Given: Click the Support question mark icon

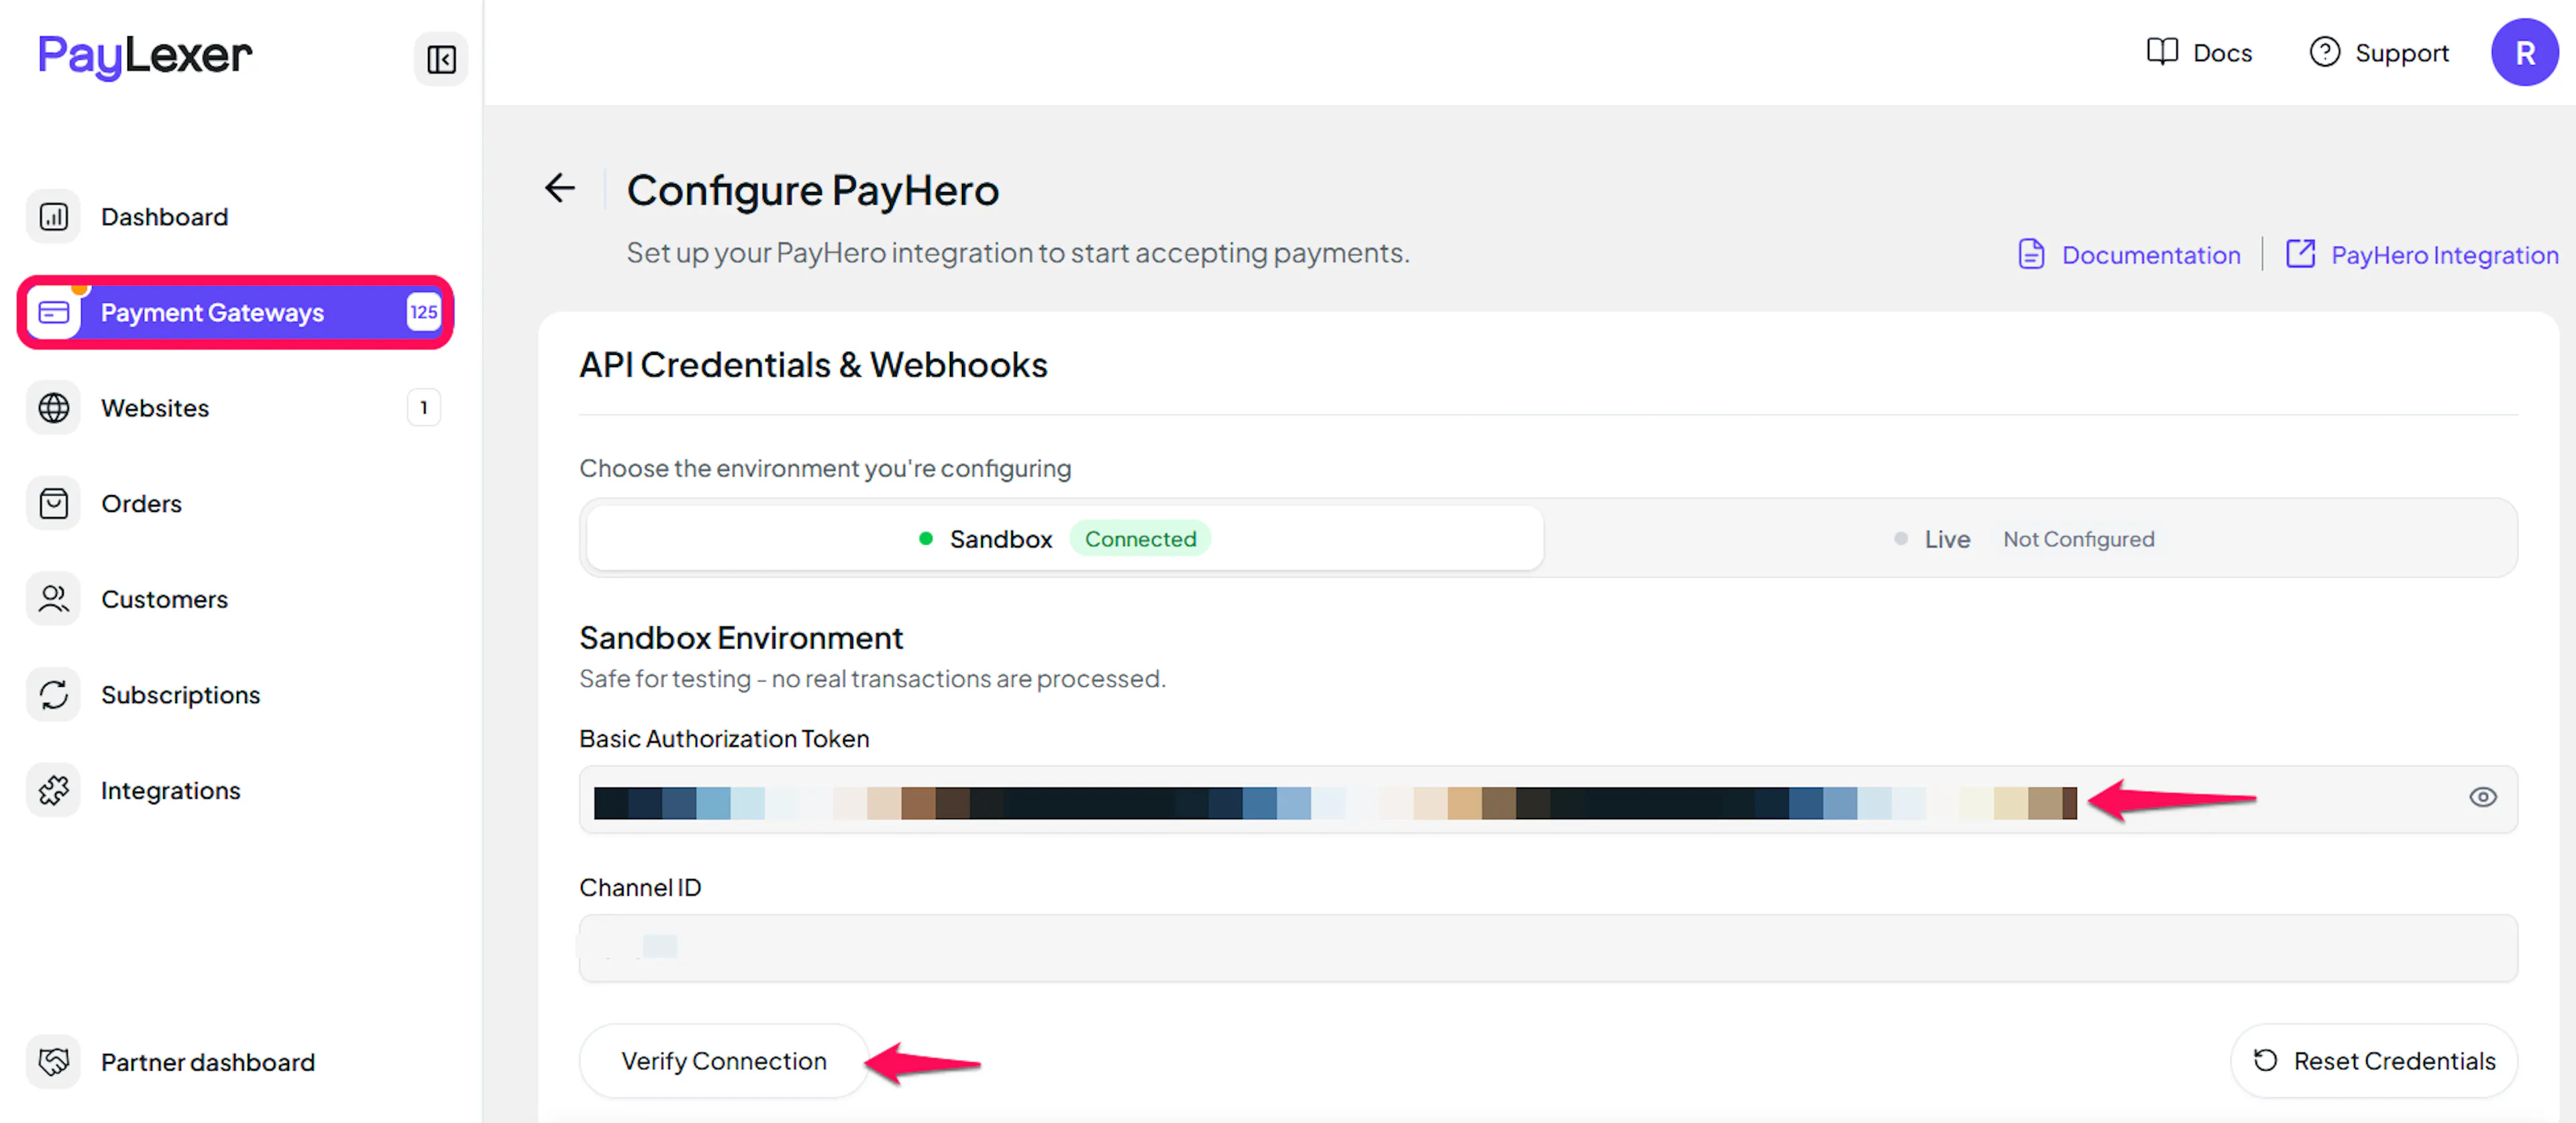Looking at the screenshot, I should (2324, 52).
